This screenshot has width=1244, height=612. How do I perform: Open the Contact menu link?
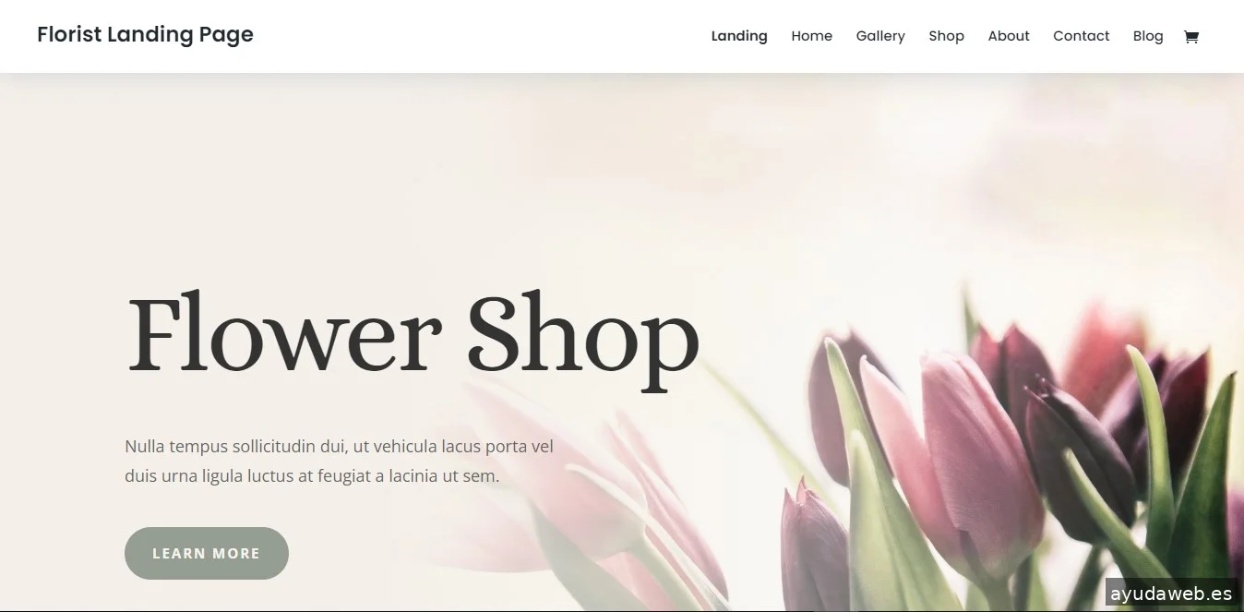pyautogui.click(x=1082, y=36)
